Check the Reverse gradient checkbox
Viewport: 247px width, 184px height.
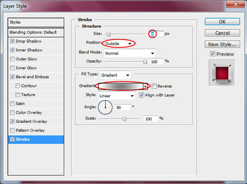pos(154,86)
